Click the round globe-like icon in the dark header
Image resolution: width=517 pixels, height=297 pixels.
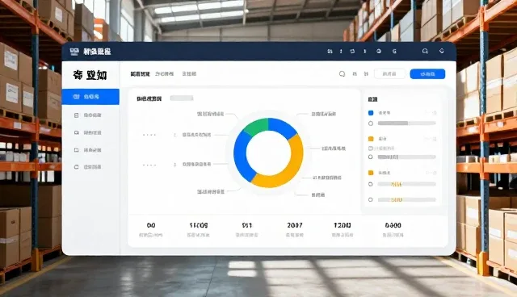click(379, 52)
